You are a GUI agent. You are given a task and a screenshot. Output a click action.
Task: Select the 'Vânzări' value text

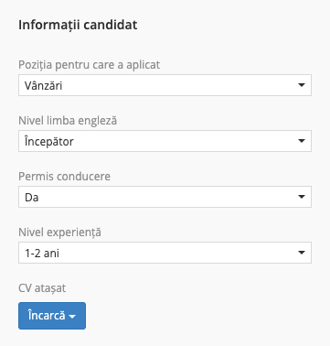click(43, 86)
